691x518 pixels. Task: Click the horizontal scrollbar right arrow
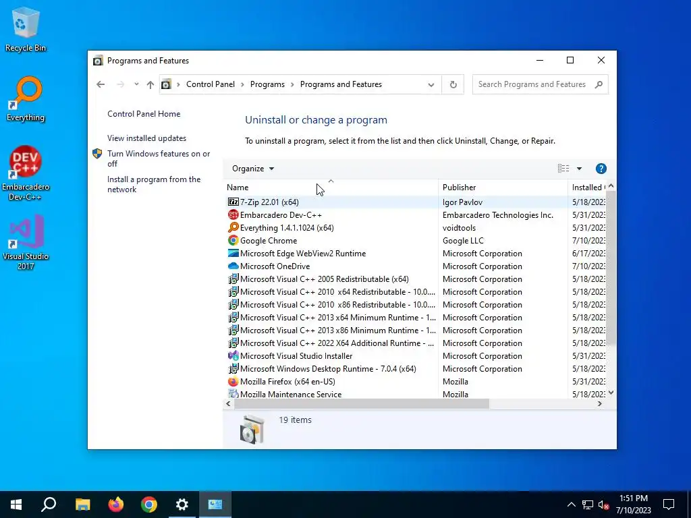[600, 403]
